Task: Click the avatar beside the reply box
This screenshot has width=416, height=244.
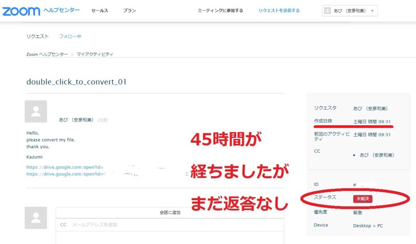Action: (x=36, y=218)
